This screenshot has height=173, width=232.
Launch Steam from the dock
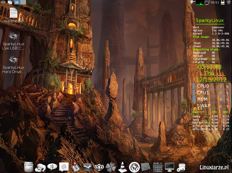[88, 167]
